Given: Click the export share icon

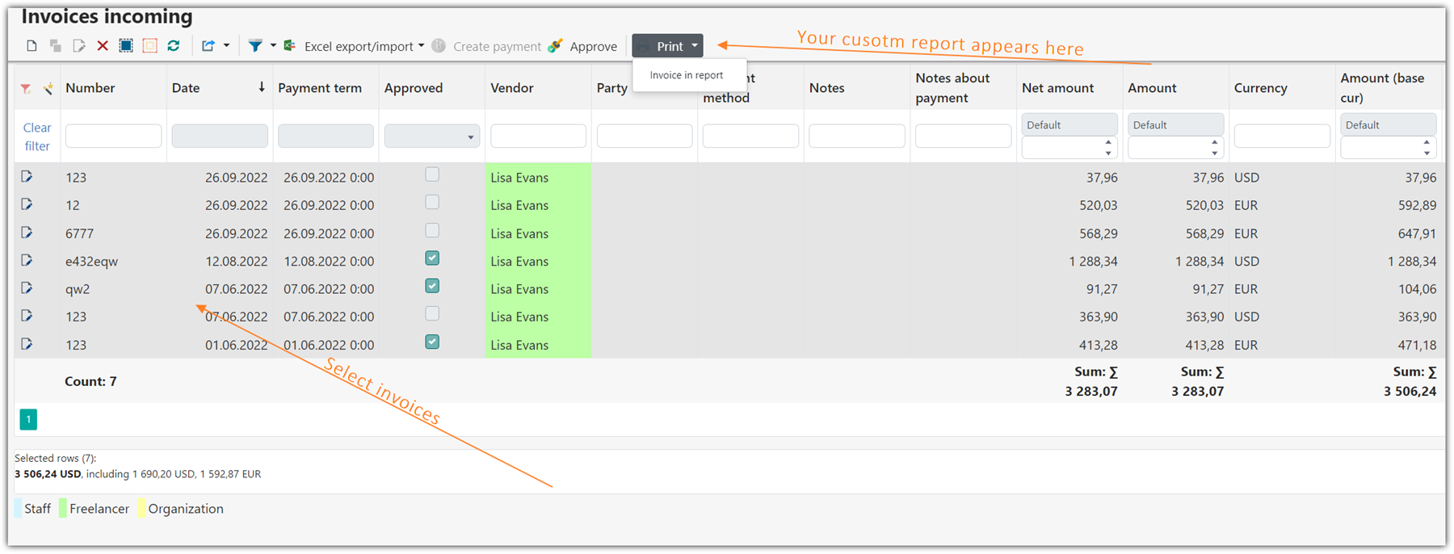Looking at the screenshot, I should 208,46.
